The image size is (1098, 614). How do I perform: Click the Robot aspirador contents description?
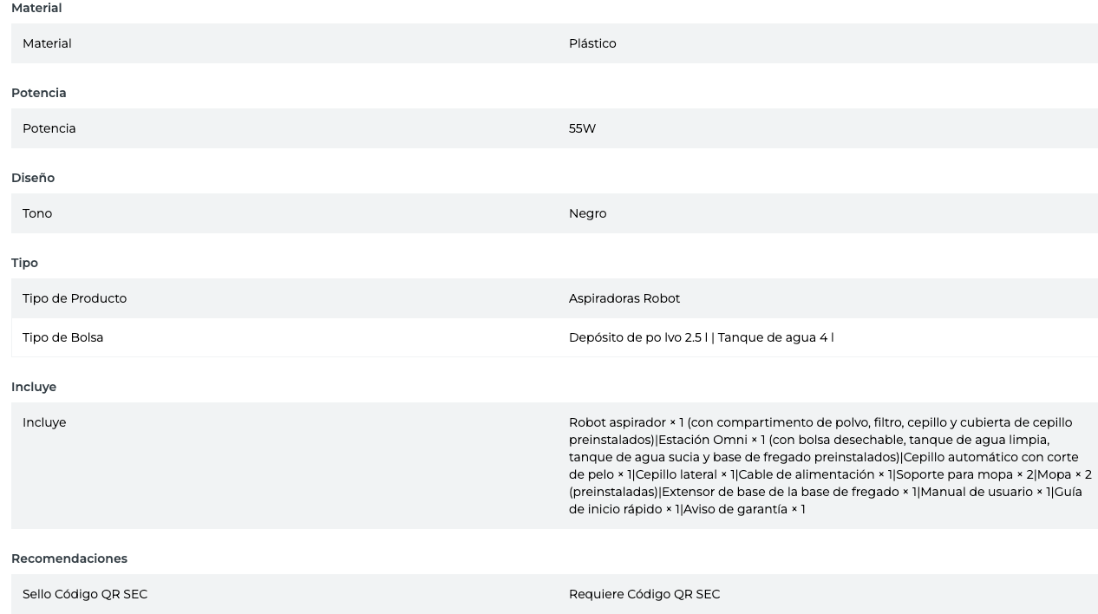click(x=829, y=466)
